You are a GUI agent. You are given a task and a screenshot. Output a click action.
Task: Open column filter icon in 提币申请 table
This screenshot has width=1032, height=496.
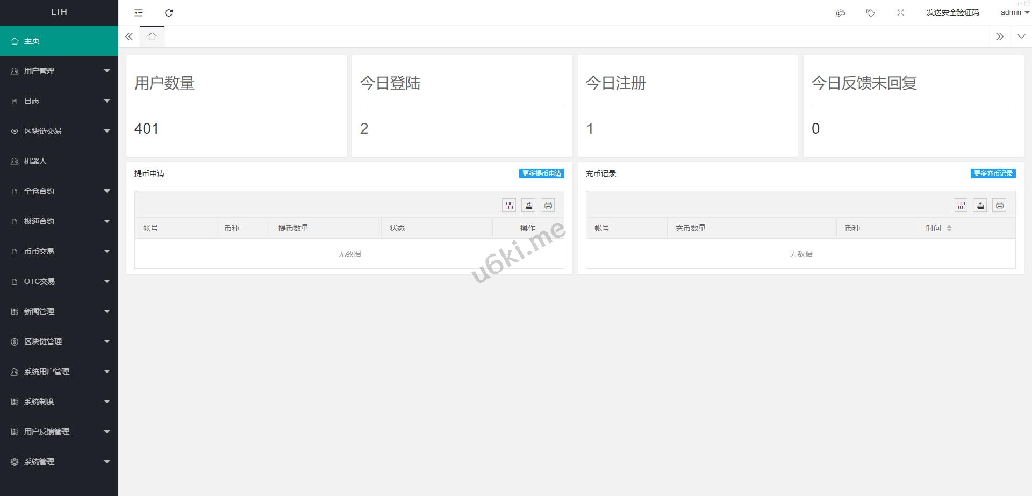tap(510, 206)
